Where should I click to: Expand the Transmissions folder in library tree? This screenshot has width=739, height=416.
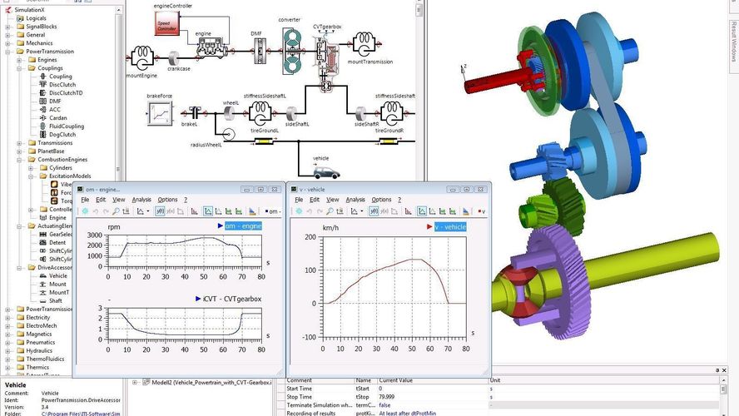point(19,143)
